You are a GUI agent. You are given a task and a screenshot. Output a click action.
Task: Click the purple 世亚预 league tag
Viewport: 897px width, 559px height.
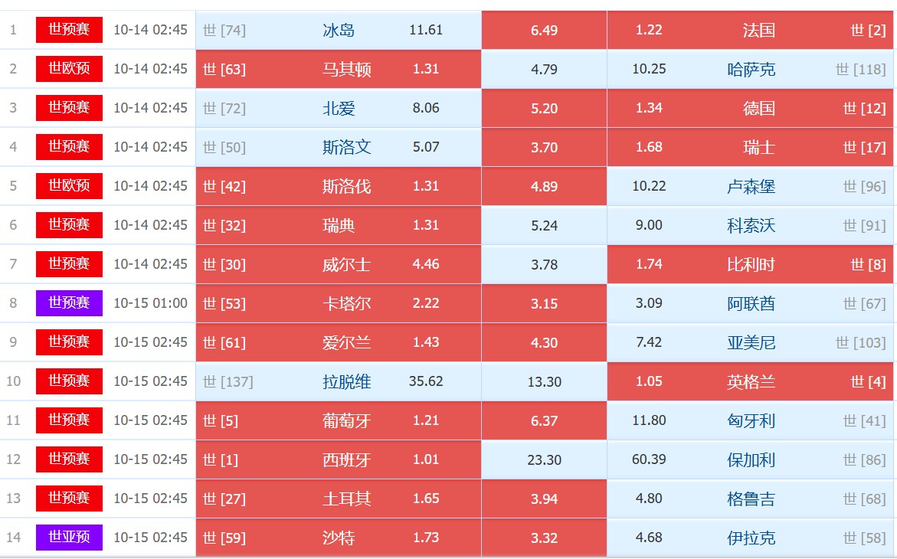coord(69,538)
